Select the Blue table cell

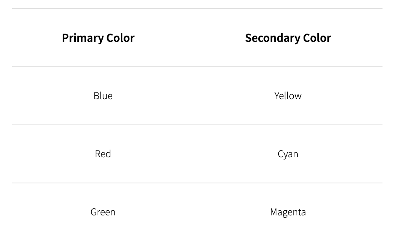pyautogui.click(x=103, y=96)
